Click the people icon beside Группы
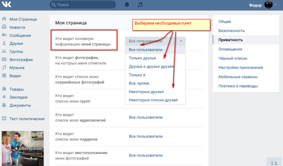Viewport: 283px width, 166px height. 4,51
